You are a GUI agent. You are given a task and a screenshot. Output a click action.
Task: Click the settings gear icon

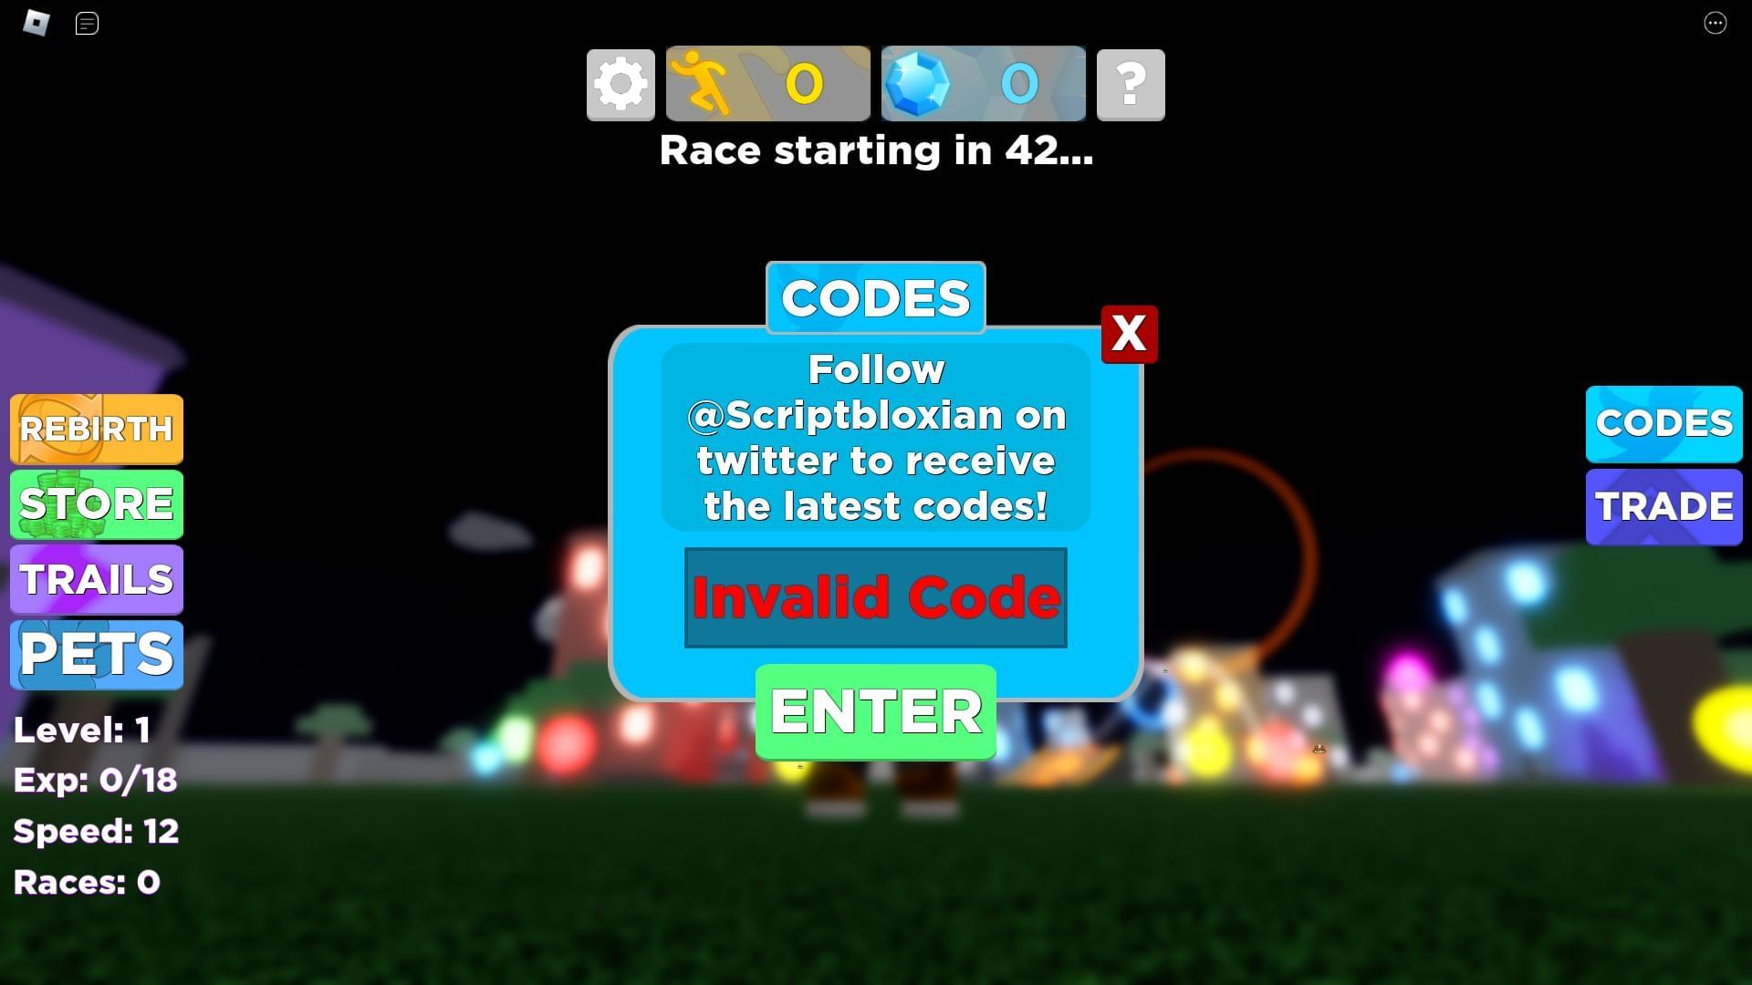click(620, 83)
